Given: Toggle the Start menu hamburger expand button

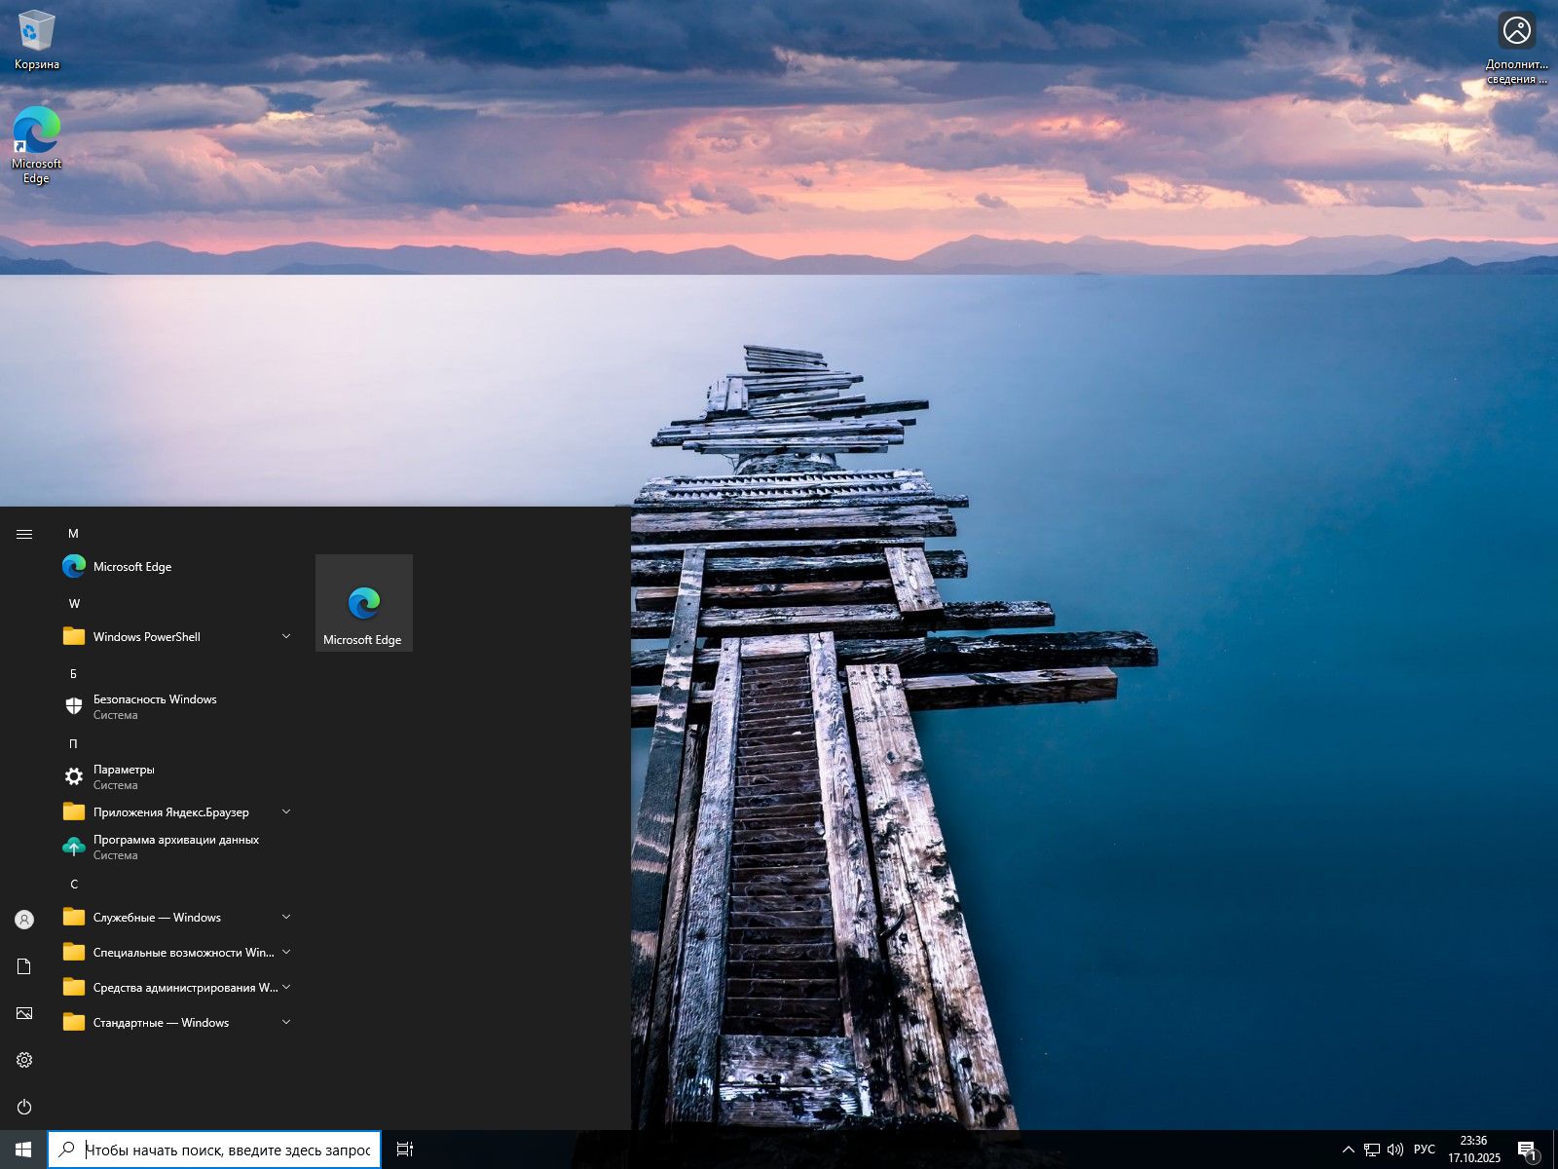Looking at the screenshot, I should coord(24,534).
